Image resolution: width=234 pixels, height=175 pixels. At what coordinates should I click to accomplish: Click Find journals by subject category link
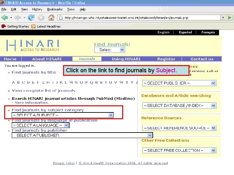(47, 110)
